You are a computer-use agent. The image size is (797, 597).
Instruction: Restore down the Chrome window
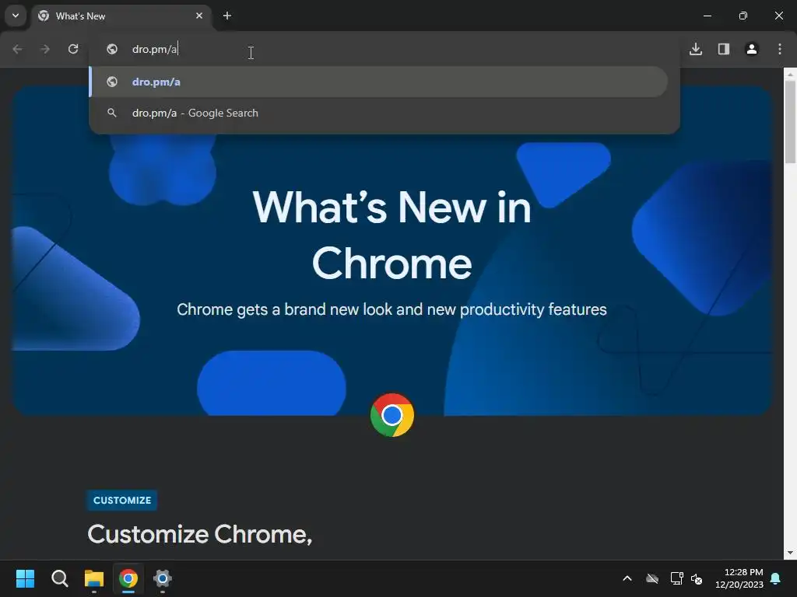click(x=743, y=16)
